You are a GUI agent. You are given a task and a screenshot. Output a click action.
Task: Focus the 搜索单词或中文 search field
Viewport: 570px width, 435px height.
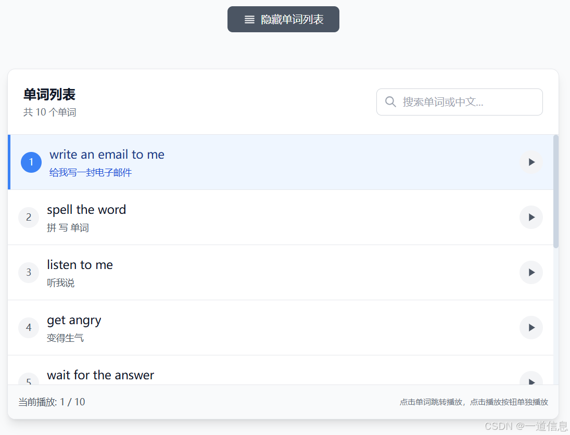pyautogui.click(x=460, y=102)
